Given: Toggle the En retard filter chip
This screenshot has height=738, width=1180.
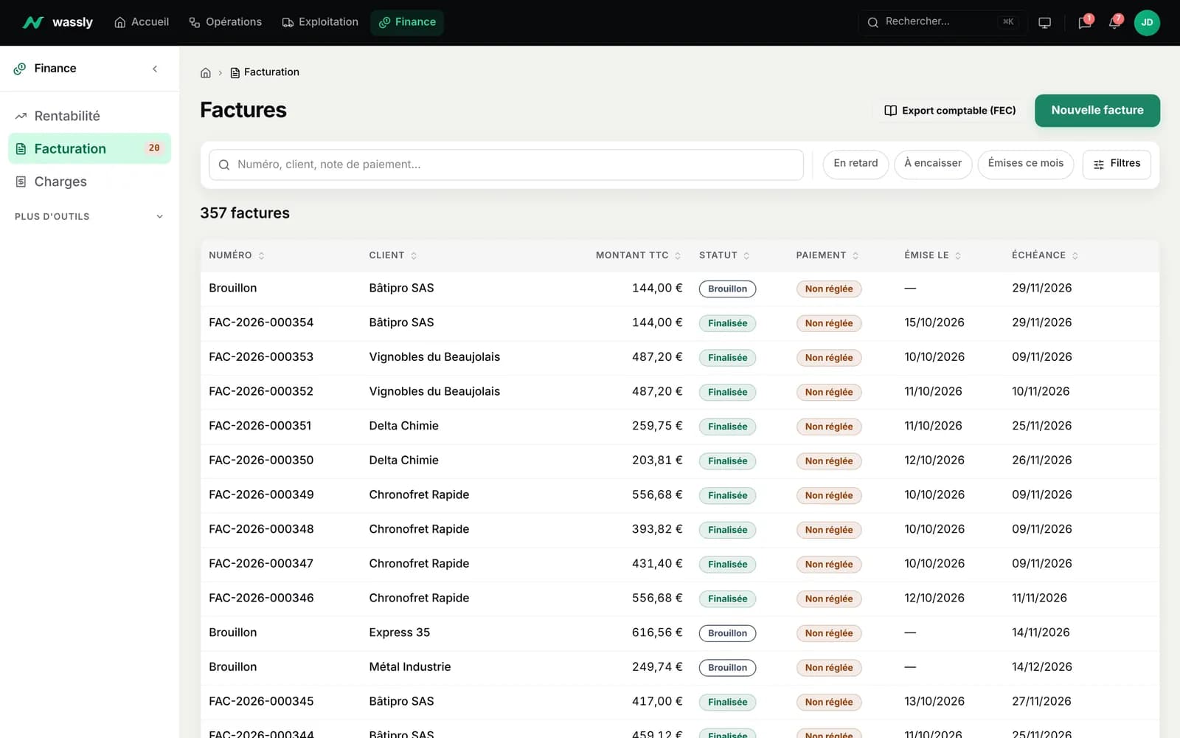Looking at the screenshot, I should [855, 164].
